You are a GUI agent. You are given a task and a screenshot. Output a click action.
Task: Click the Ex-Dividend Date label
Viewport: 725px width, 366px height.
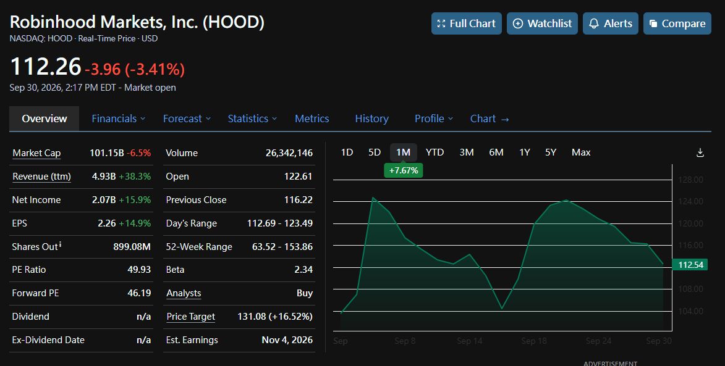48,340
